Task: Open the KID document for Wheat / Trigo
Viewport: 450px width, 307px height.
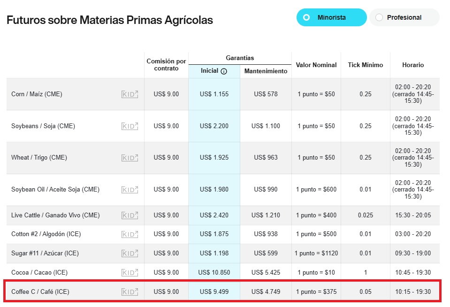Action: click(x=130, y=158)
